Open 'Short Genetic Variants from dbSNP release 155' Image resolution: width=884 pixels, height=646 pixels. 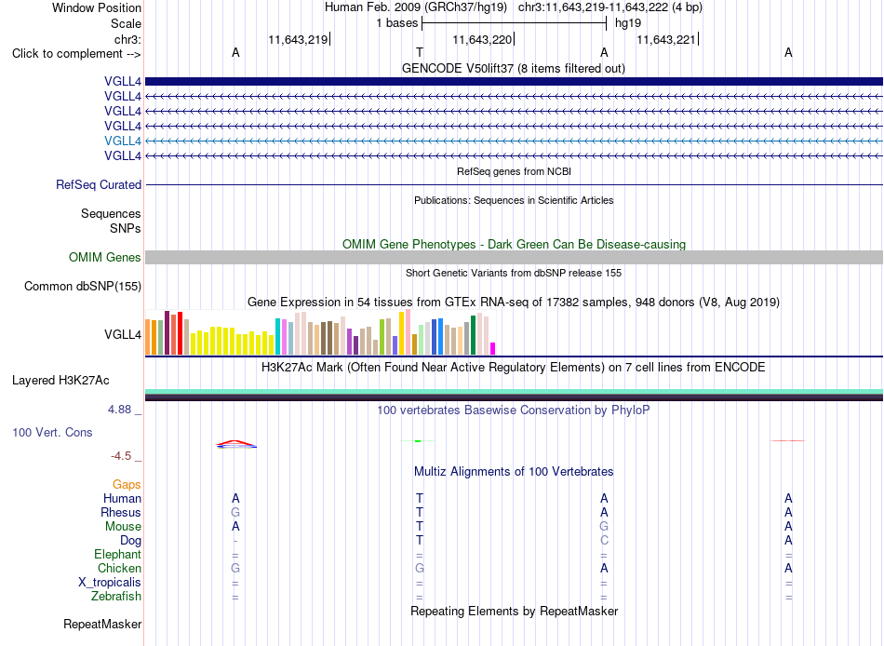(514, 273)
